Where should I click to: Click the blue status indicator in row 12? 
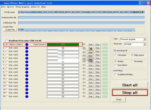click(x=27, y=82)
